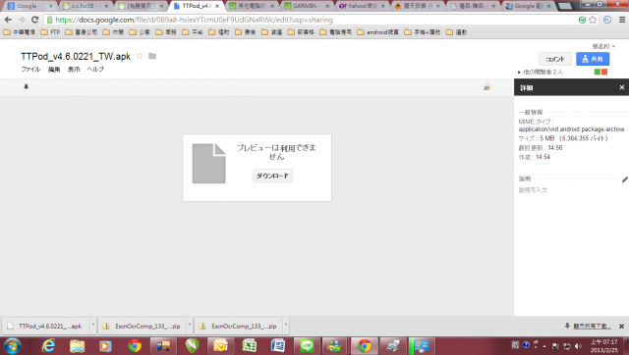Go back to the previous page
The image size is (629, 355).
[8, 20]
